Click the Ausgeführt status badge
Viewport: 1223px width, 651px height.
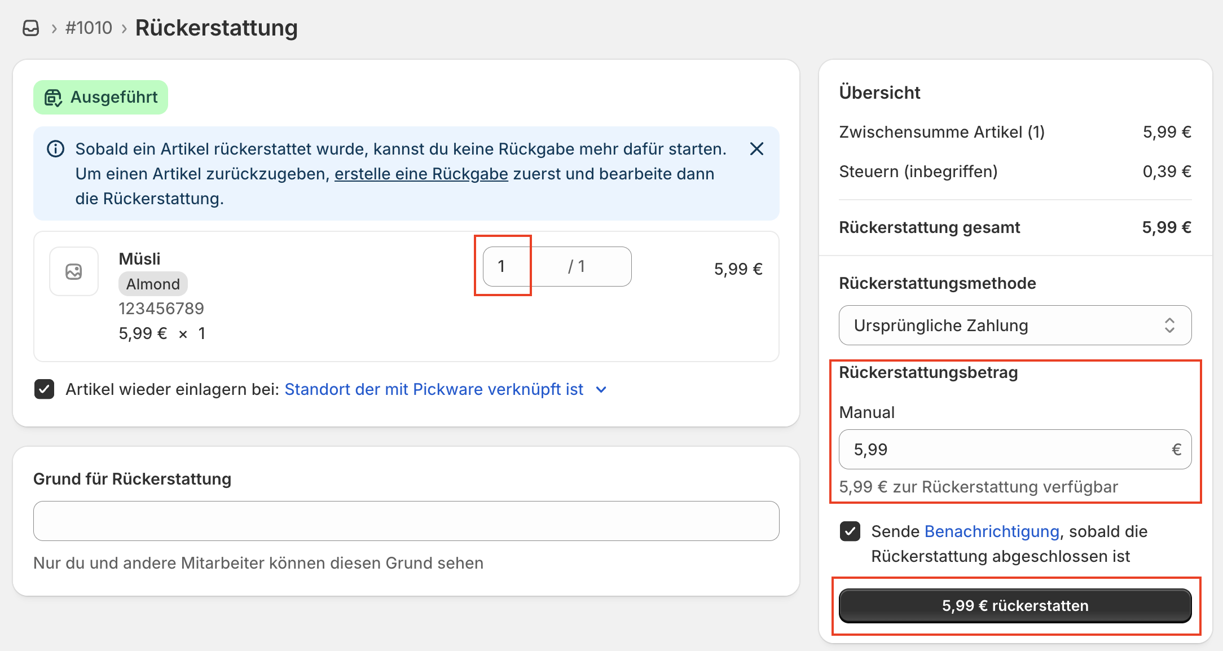click(100, 97)
